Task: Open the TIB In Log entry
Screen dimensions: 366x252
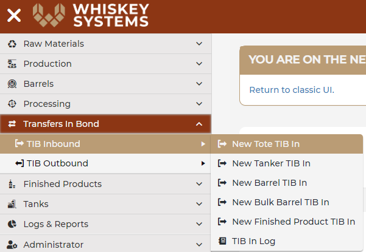Action: click(x=287, y=241)
